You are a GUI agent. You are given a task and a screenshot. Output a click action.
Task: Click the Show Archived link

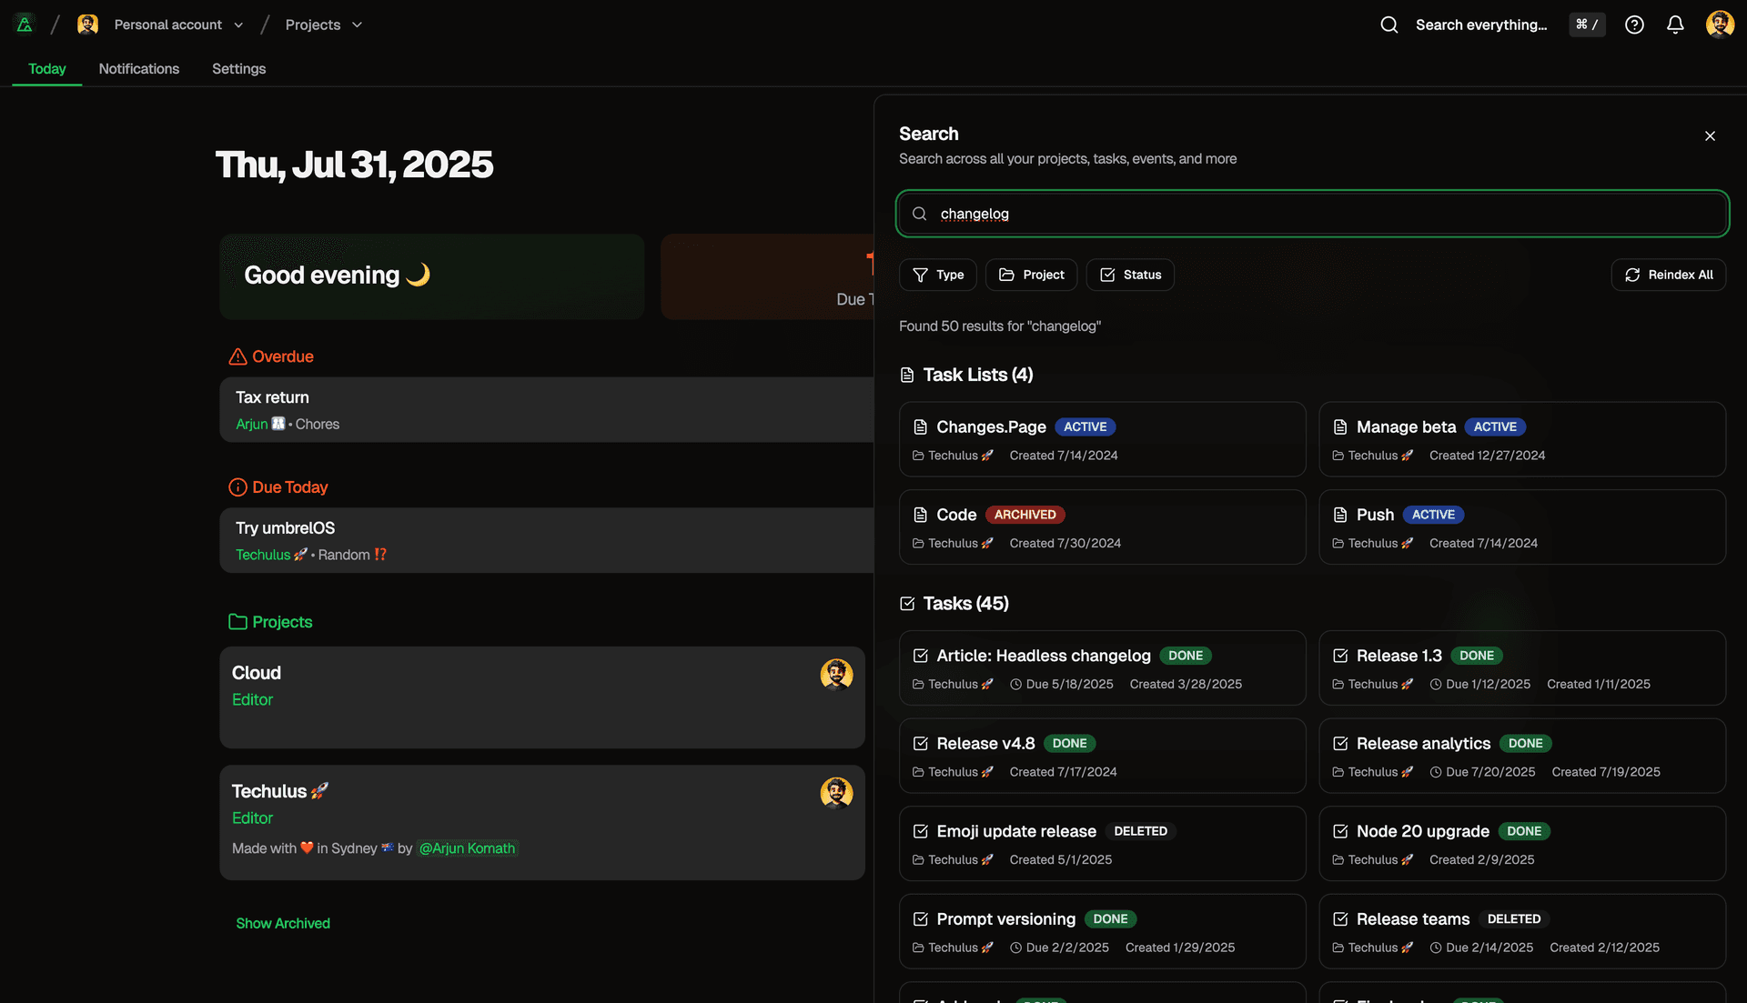(283, 923)
